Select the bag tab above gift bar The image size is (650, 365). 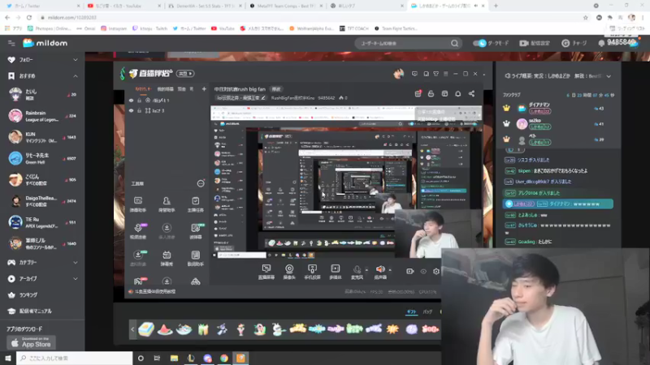click(x=427, y=311)
